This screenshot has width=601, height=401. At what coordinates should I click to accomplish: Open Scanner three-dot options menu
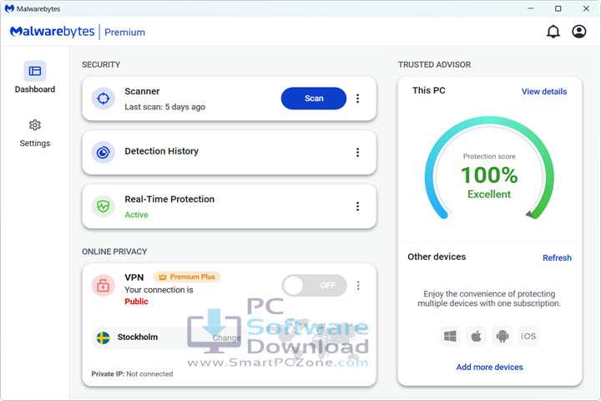click(357, 99)
